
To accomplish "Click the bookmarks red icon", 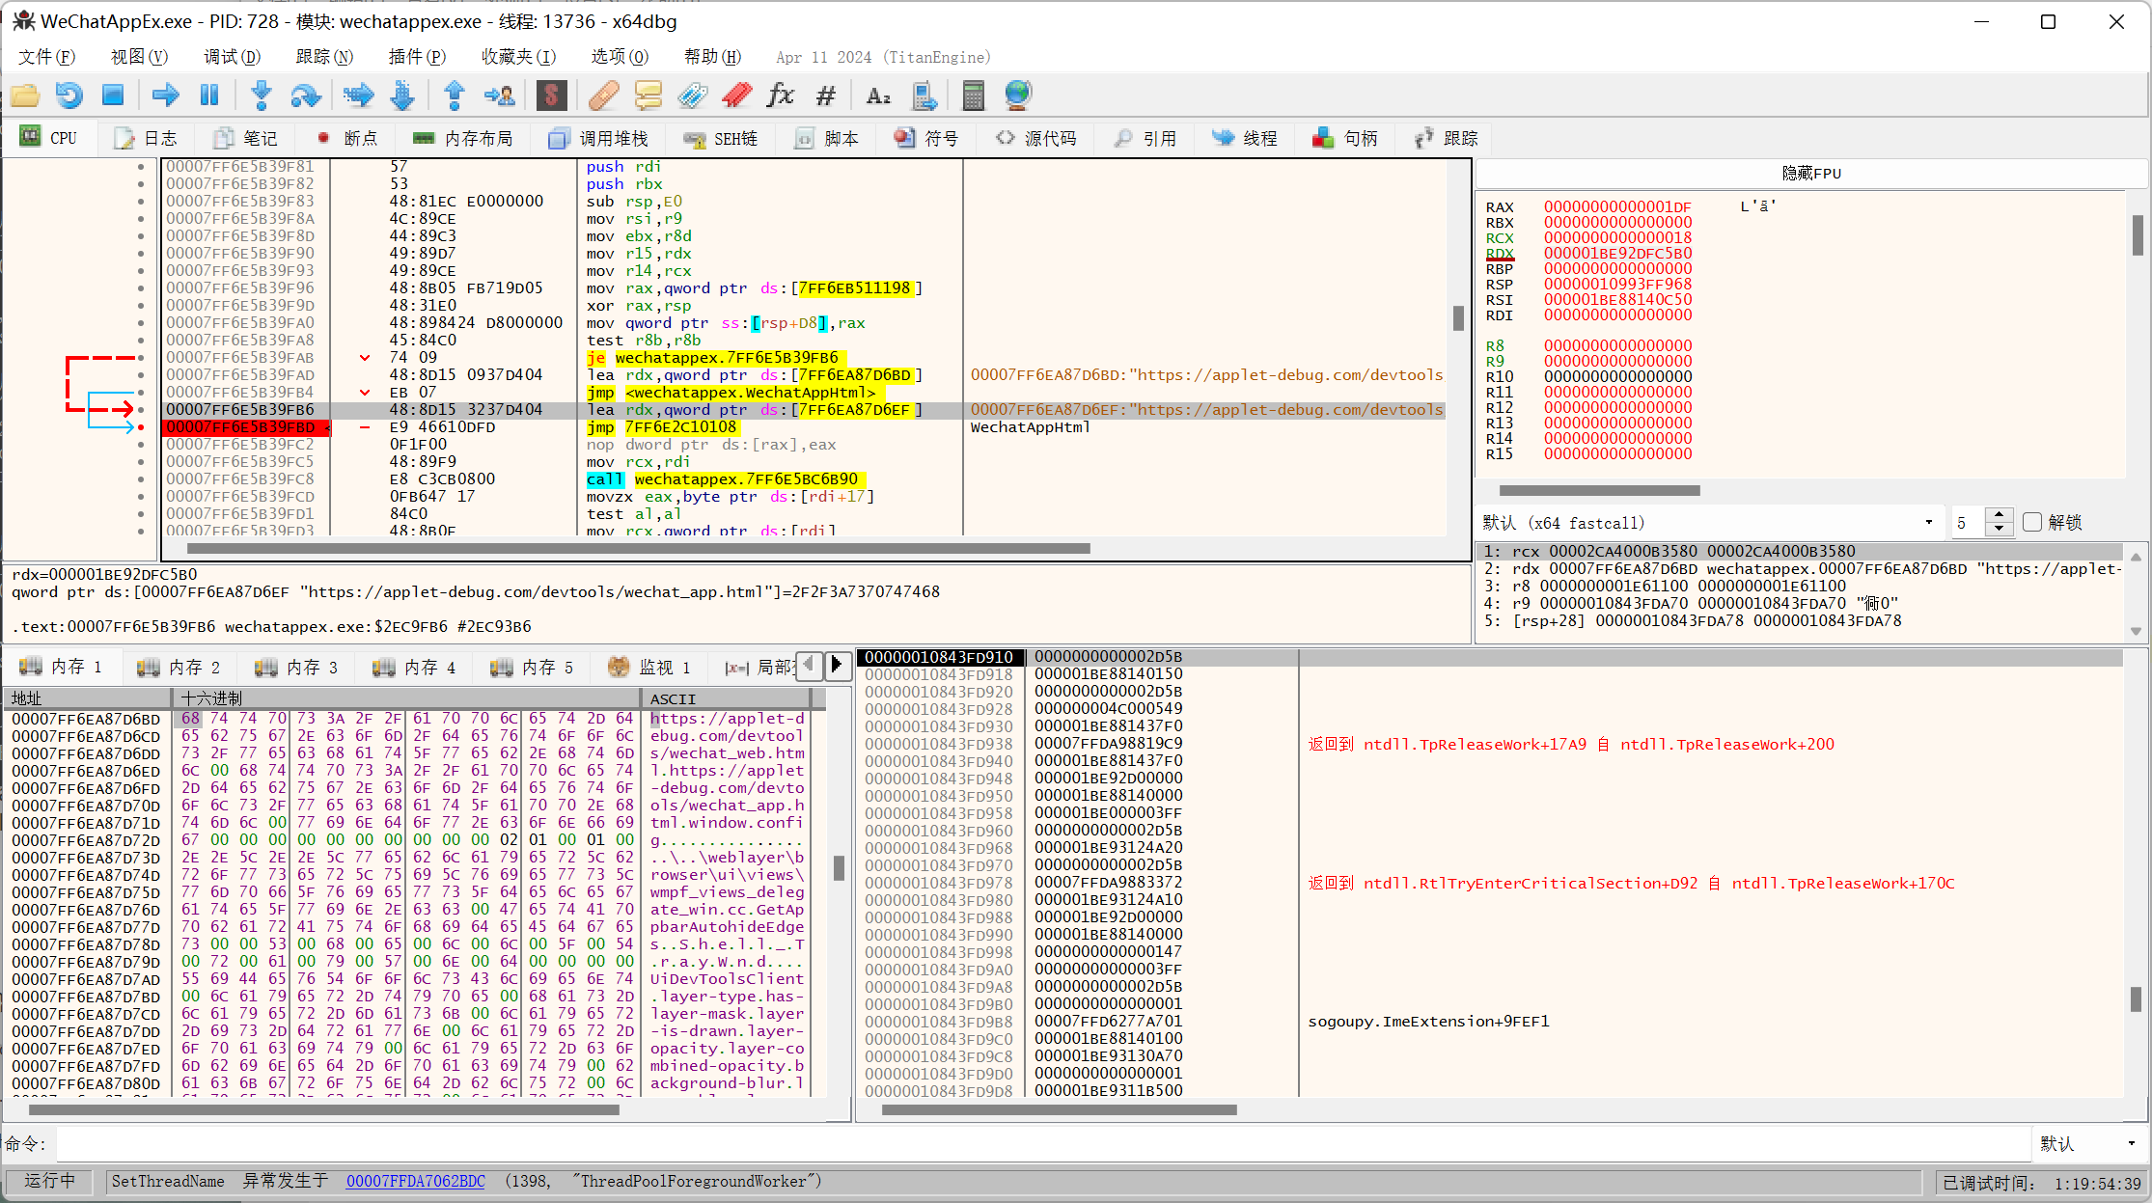I will click(737, 96).
